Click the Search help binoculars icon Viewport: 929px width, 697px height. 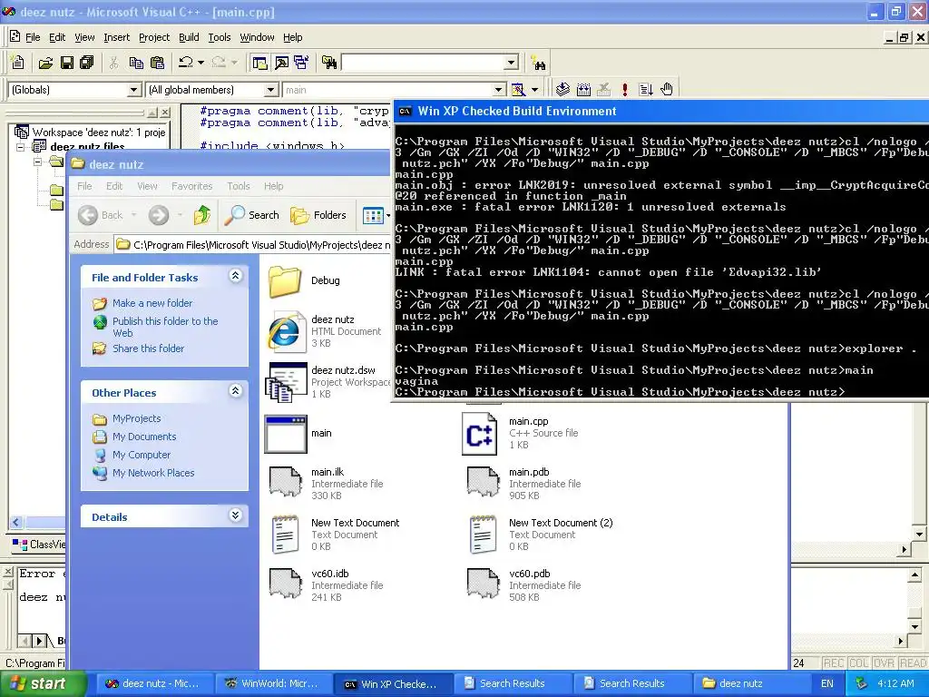click(x=538, y=63)
